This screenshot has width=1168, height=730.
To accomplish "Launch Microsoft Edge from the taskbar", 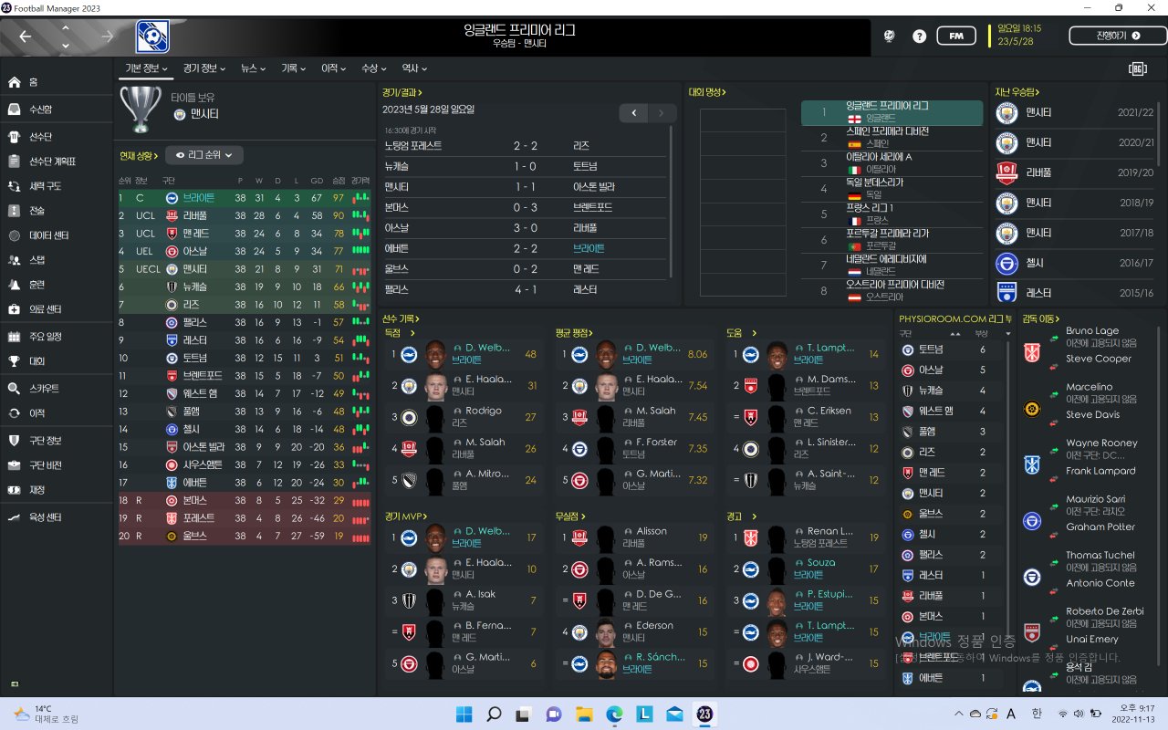I will [x=614, y=714].
